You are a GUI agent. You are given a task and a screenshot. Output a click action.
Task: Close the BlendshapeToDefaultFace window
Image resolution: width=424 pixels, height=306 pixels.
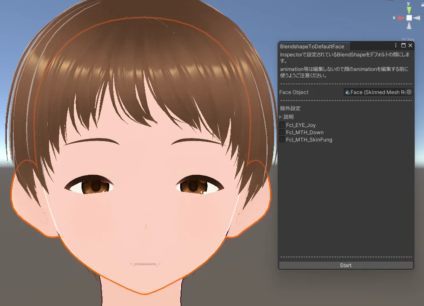click(x=410, y=45)
